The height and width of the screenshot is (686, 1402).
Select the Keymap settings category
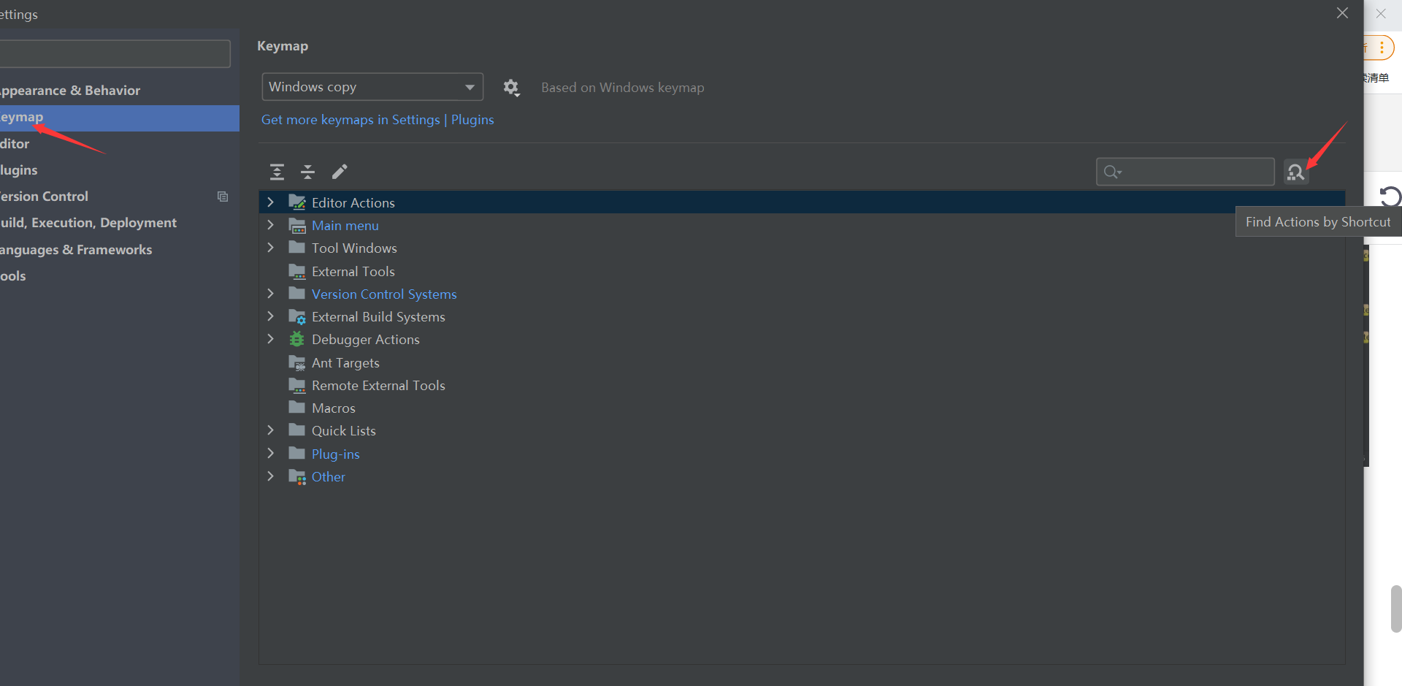(120, 118)
